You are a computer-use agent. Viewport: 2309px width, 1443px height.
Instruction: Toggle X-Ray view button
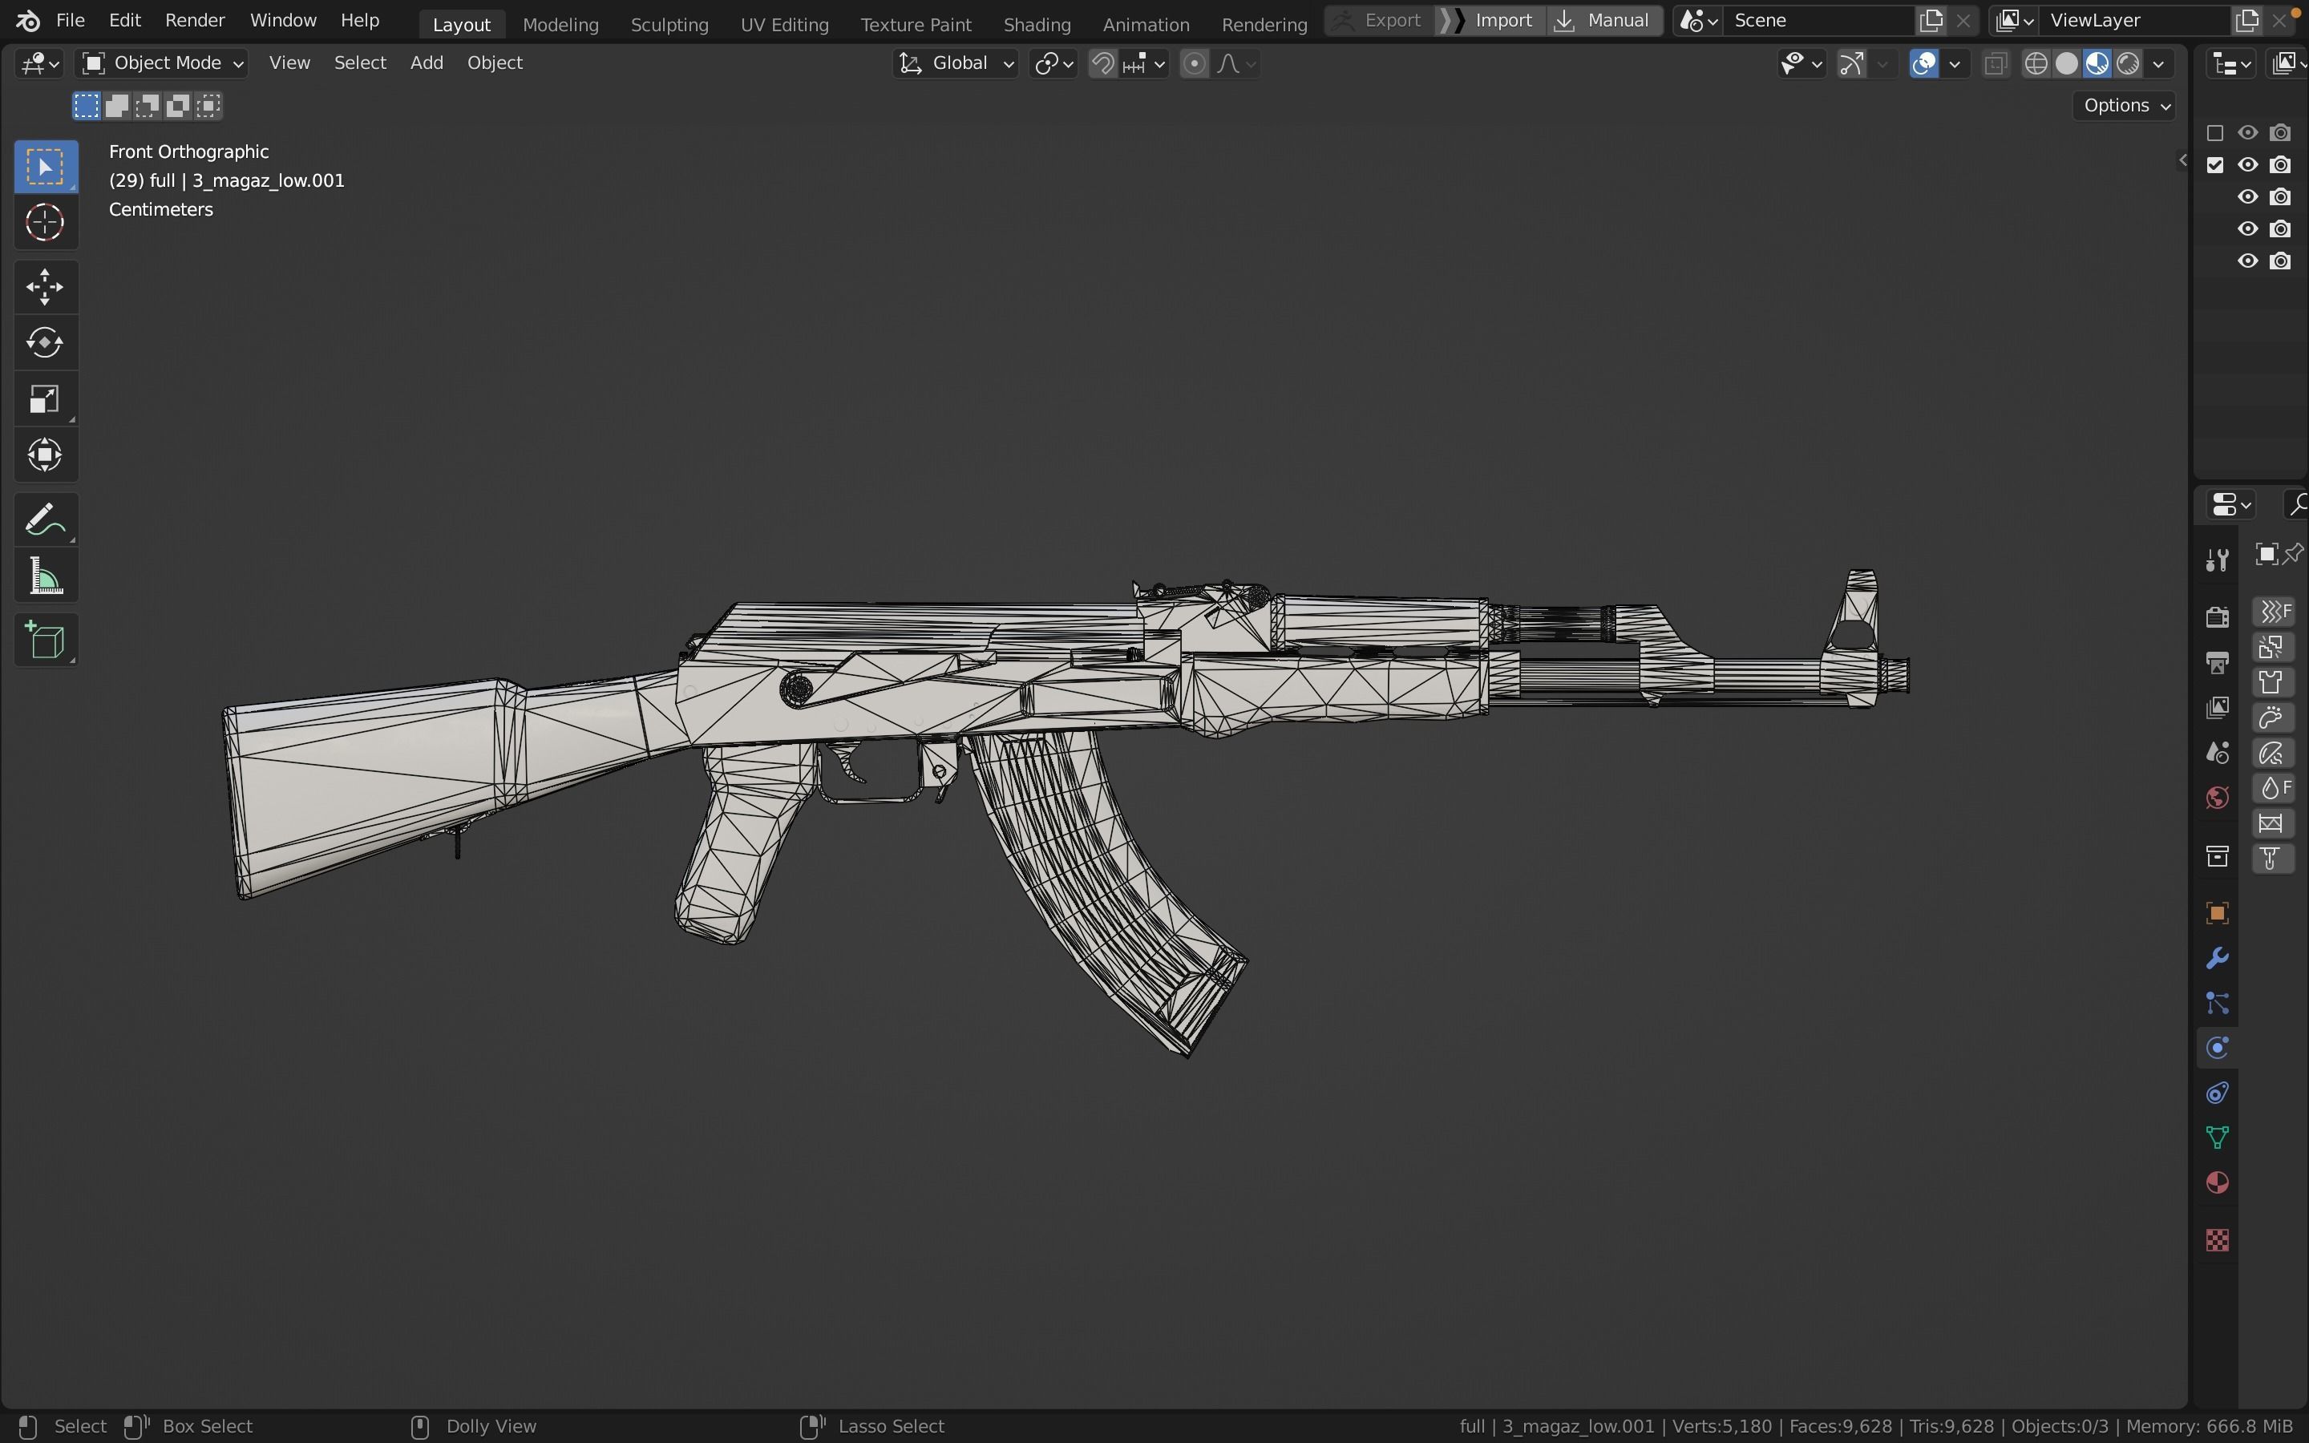coord(1995,64)
